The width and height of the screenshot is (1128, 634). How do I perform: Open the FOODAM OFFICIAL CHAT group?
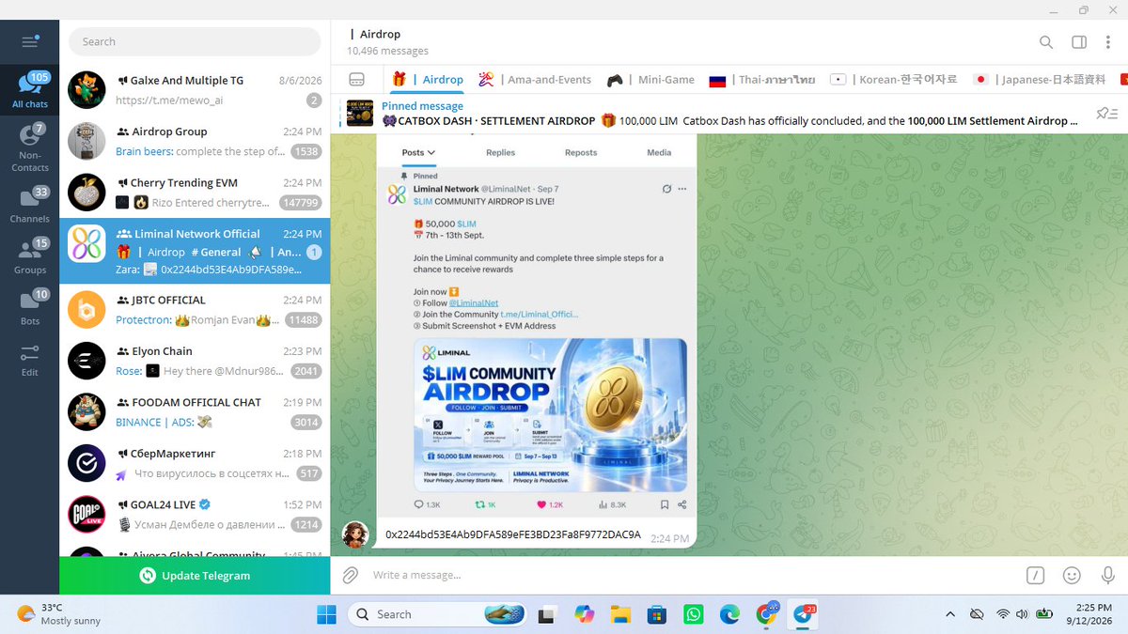coord(195,411)
